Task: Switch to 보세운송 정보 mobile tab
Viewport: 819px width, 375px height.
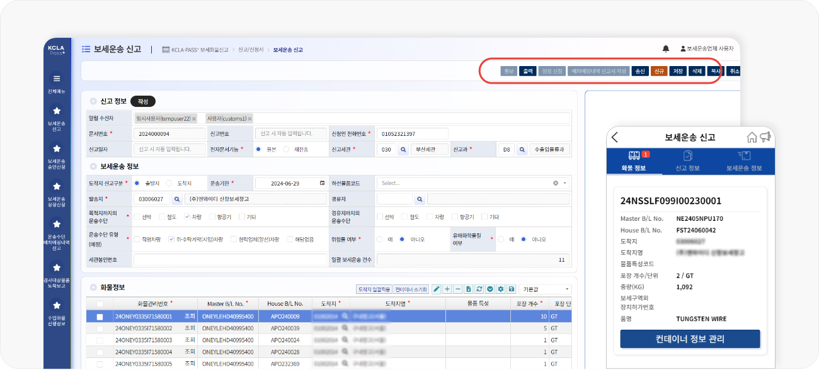Action: [x=744, y=161]
